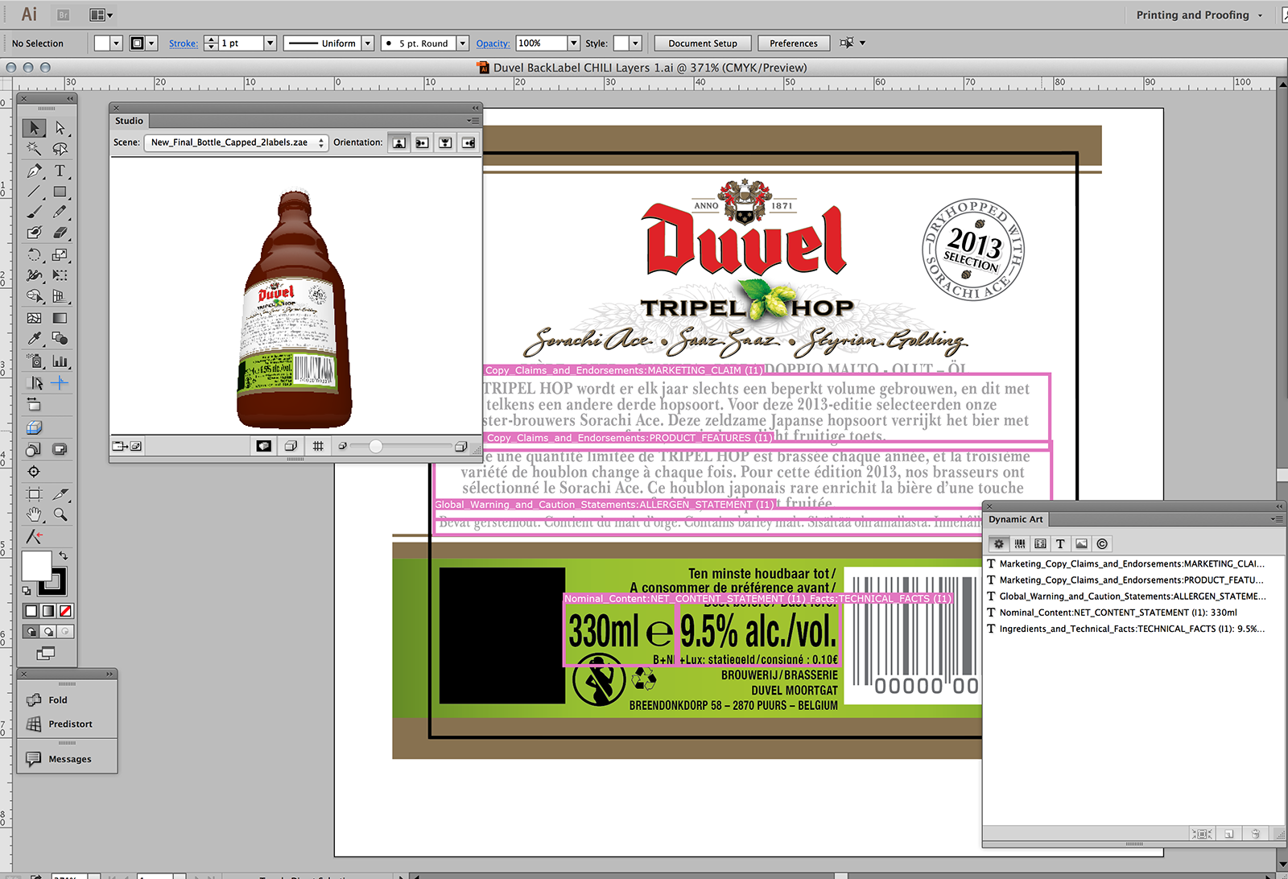Select the Column Graph tool
The image size is (1288, 879).
coord(60,361)
